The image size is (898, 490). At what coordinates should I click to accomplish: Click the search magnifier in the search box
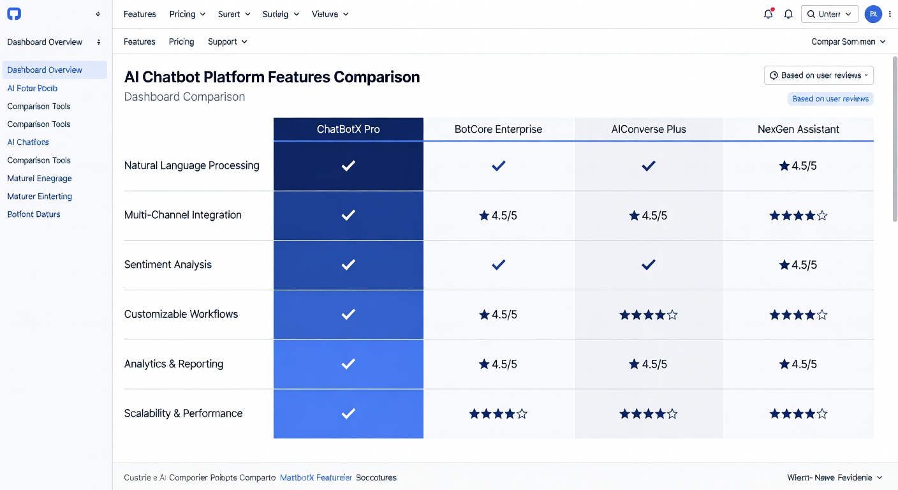click(811, 13)
